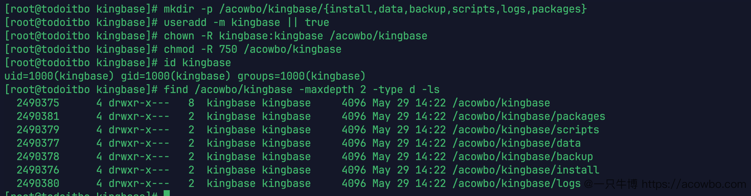Click the uid=1000(kingbase) output line
Screen dimensions: 751x196
pos(185,76)
